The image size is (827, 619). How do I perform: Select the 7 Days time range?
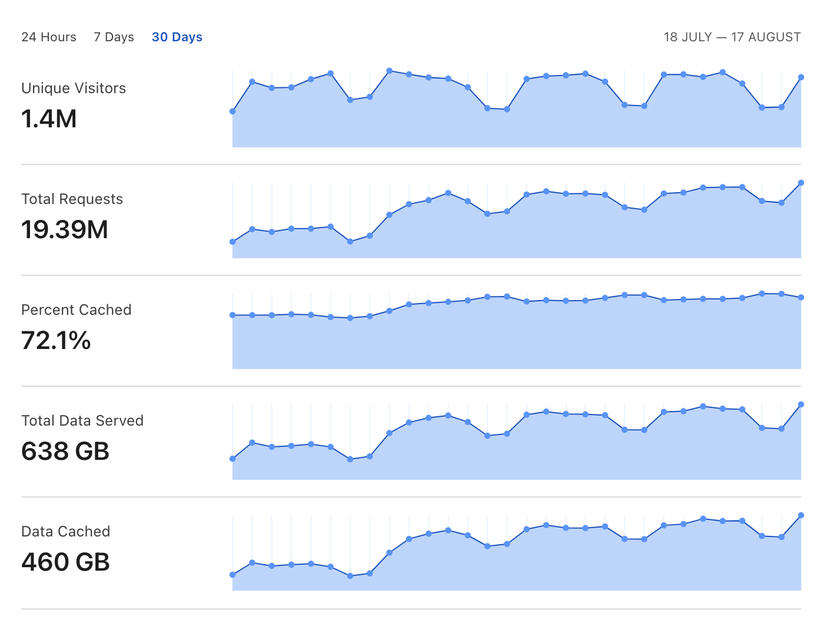tap(114, 37)
